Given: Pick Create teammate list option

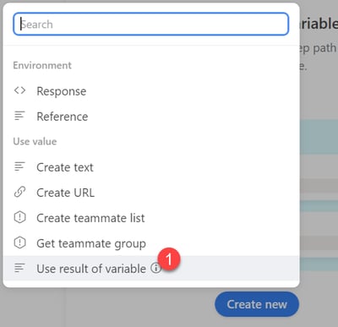Looking at the screenshot, I should coord(151,218).
